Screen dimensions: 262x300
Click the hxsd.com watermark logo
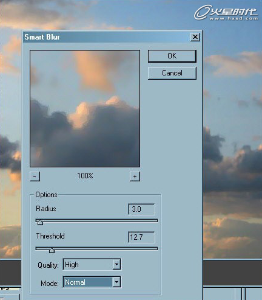(226, 13)
